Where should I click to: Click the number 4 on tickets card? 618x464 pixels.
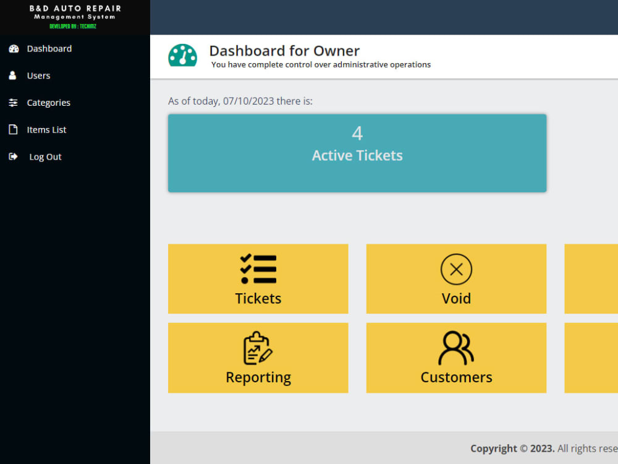pyautogui.click(x=357, y=133)
